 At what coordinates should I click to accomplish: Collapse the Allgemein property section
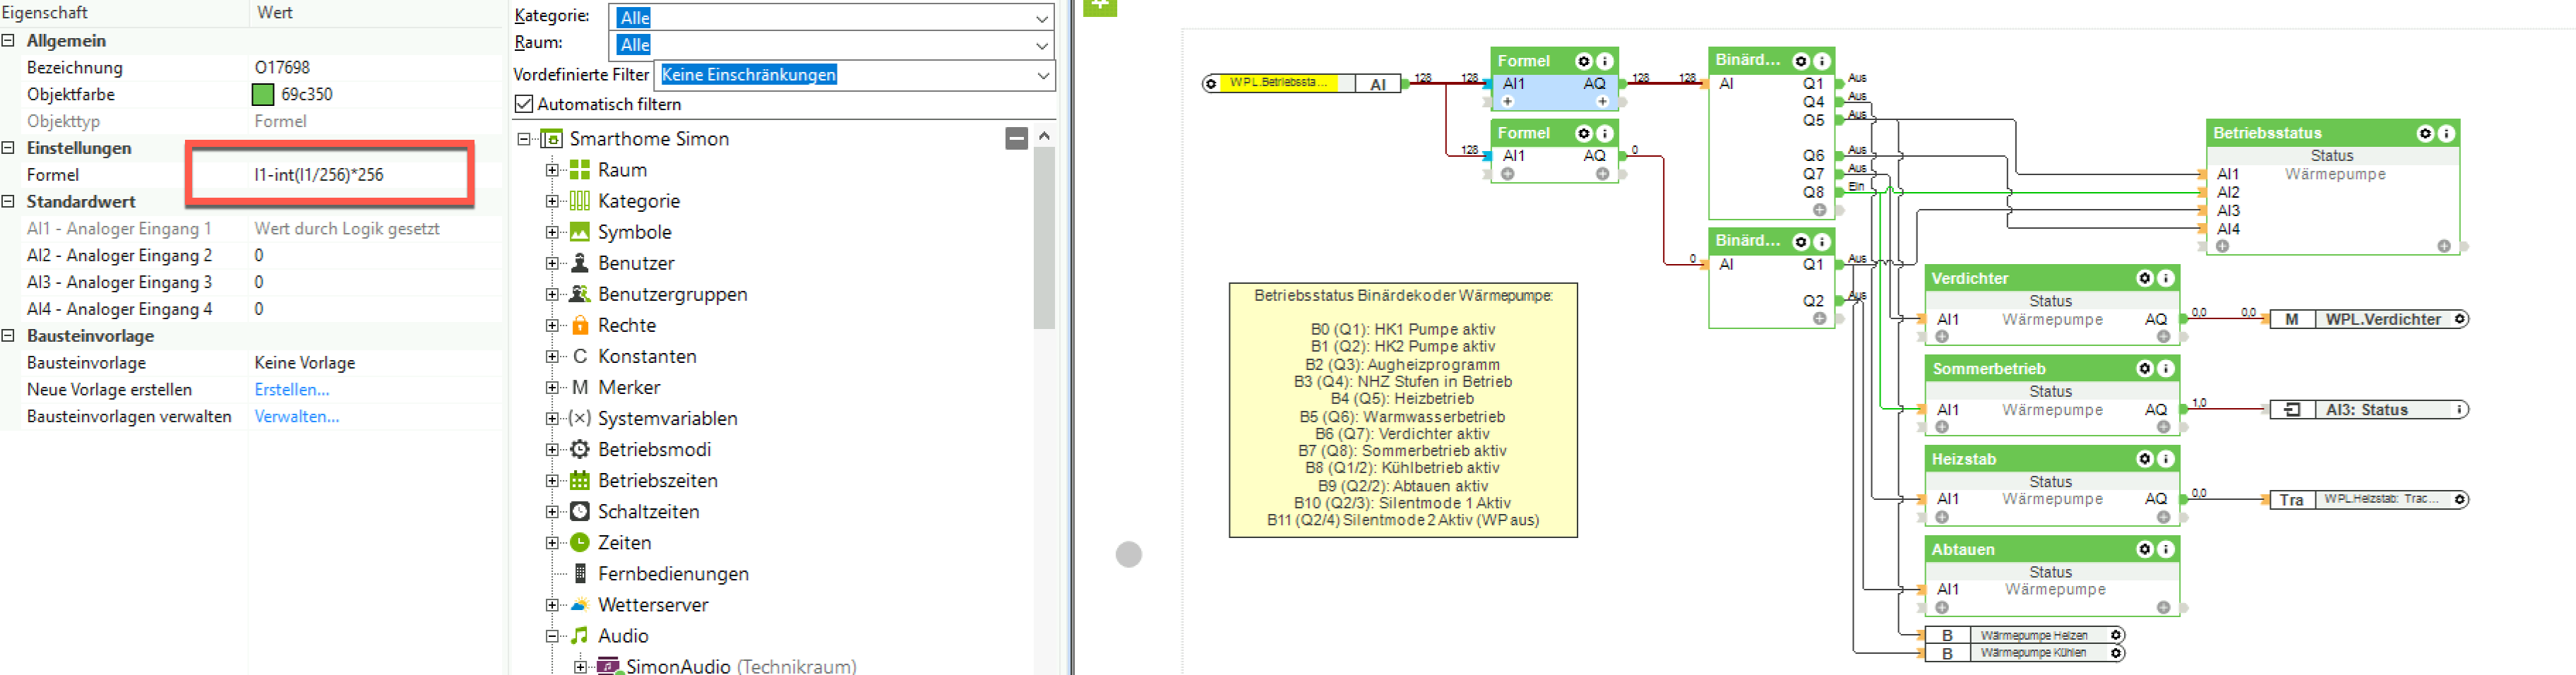8,41
